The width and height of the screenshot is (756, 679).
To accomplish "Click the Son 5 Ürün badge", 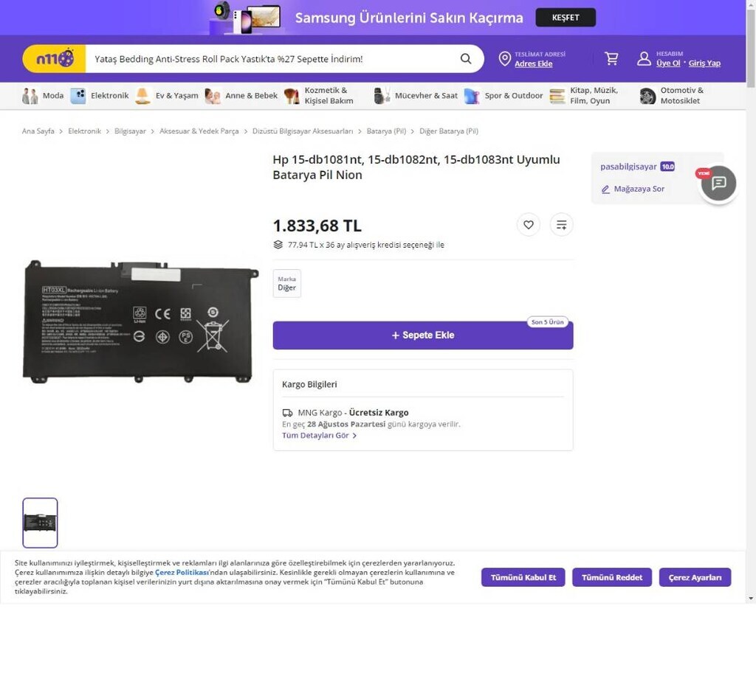I will click(x=547, y=321).
